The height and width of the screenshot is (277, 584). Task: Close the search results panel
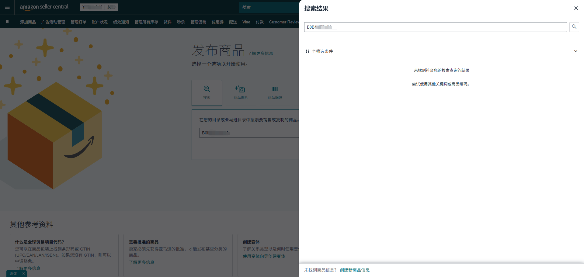(576, 8)
